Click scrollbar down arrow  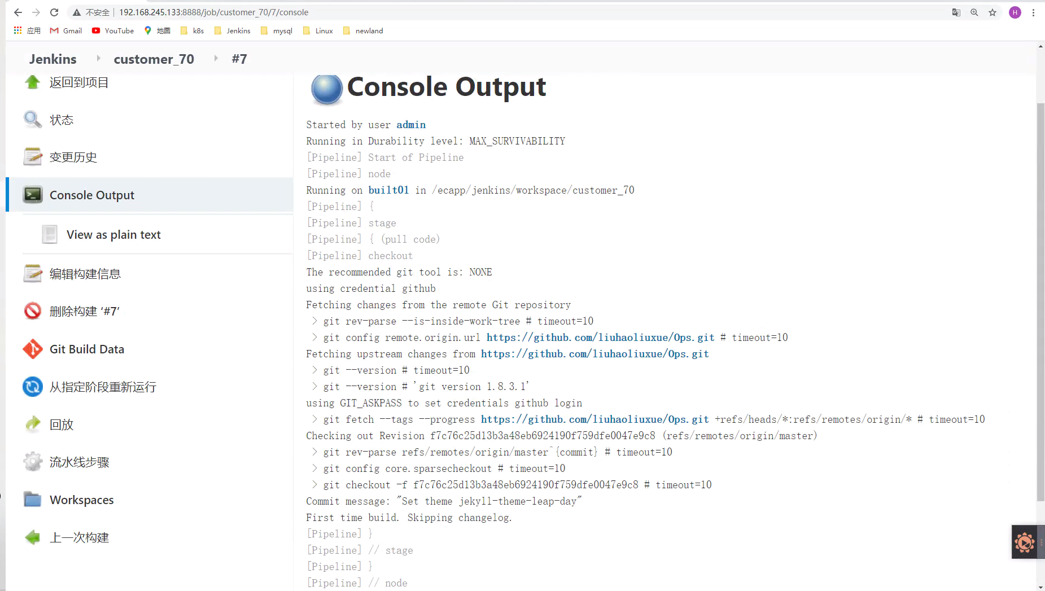pyautogui.click(x=1040, y=587)
